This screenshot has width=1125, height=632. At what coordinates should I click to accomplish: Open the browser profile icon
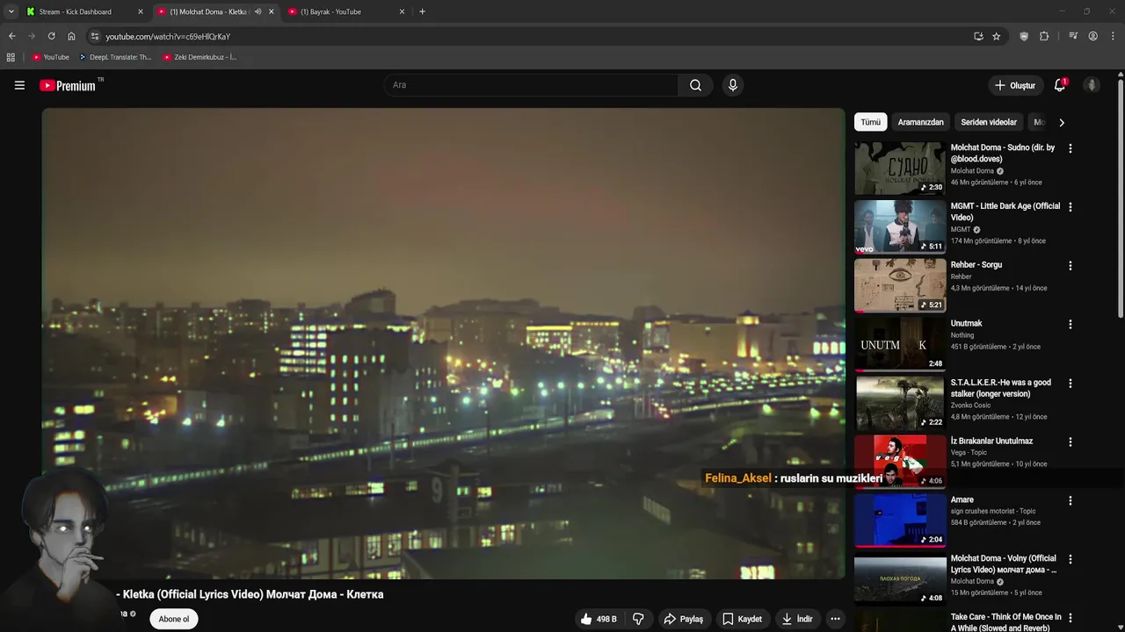coord(1092,36)
